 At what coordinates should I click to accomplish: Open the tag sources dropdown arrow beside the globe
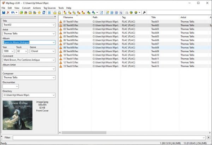140,13
